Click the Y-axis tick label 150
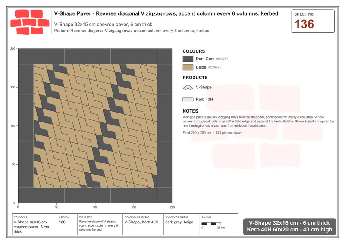The image size is (345, 244). pyautogui.click(x=13, y=87)
